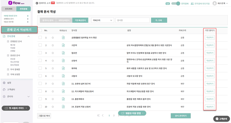Viewport: 231px width, 123px height.
Task: Check the select-all header checkbox
Action: pyautogui.click(x=40, y=30)
